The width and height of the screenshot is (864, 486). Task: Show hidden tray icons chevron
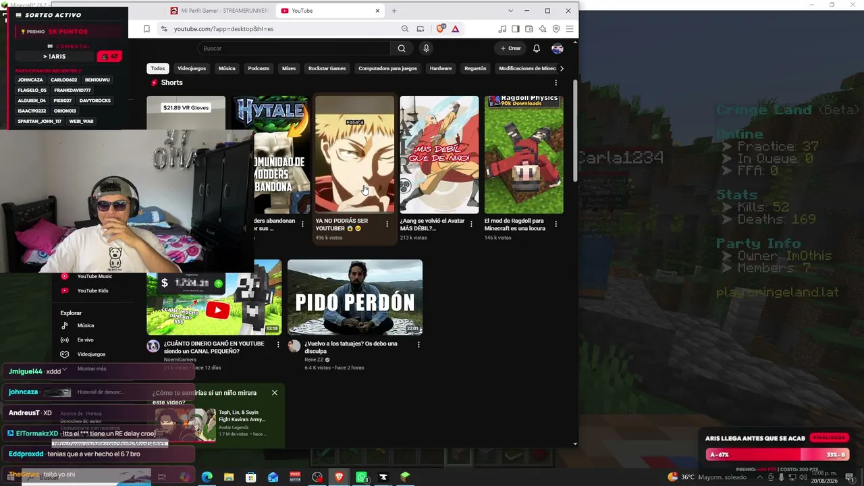click(x=761, y=477)
